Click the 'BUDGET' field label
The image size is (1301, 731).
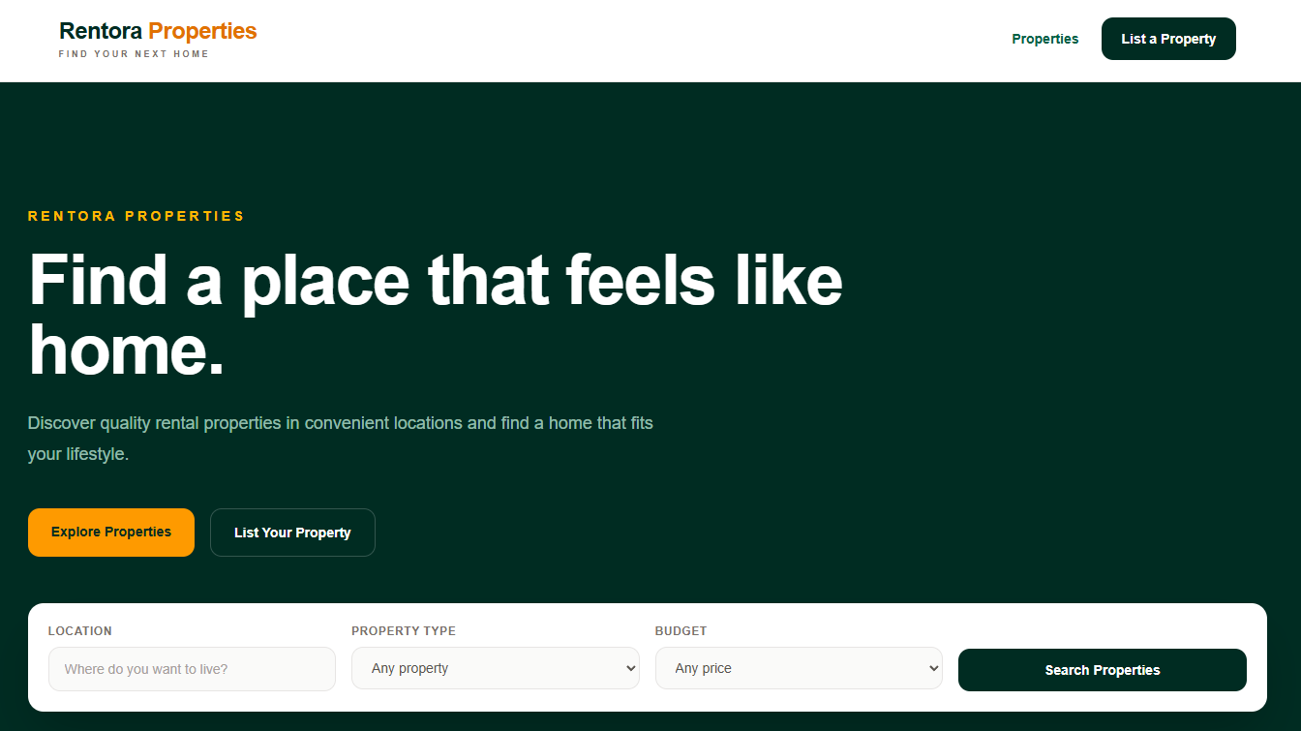click(x=681, y=630)
